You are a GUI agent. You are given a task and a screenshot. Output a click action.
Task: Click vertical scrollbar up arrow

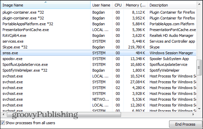[x=199, y=4]
